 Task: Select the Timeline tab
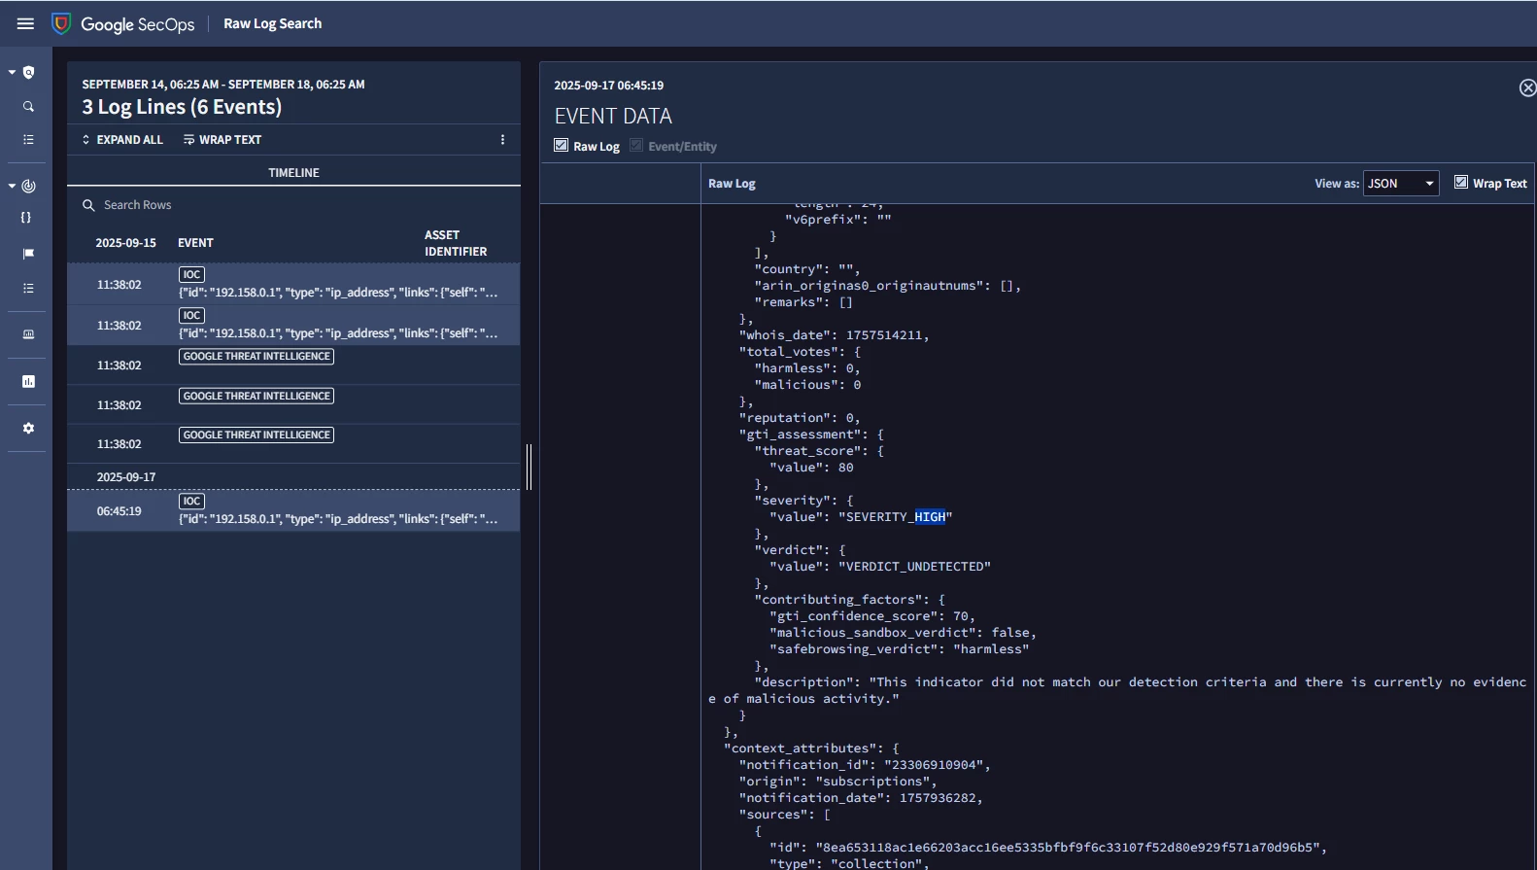tap(293, 172)
